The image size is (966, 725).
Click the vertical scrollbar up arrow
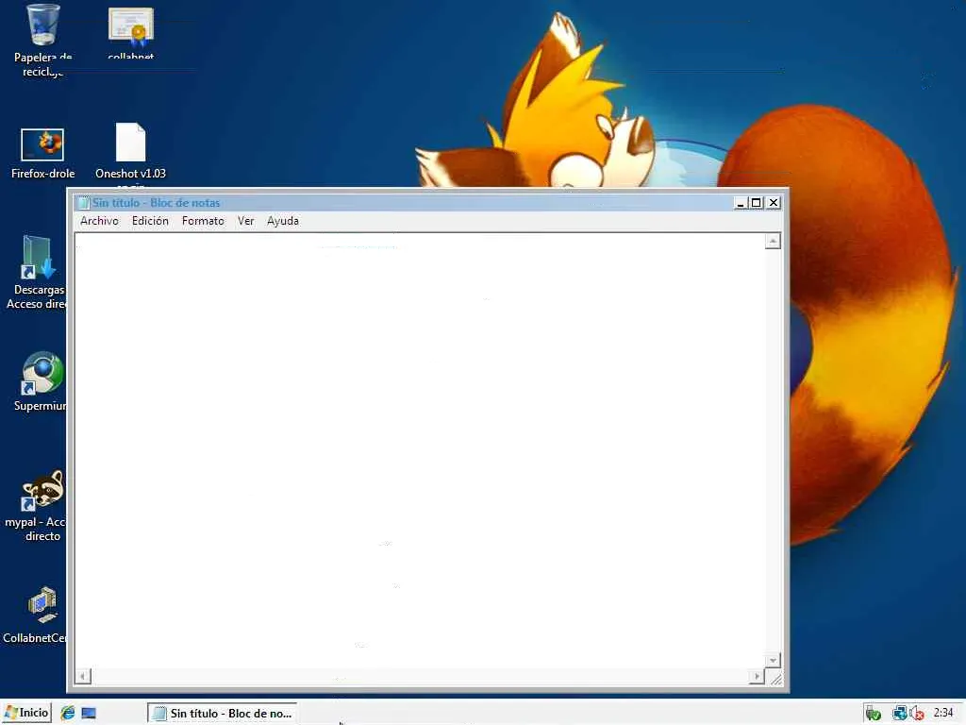(x=773, y=241)
